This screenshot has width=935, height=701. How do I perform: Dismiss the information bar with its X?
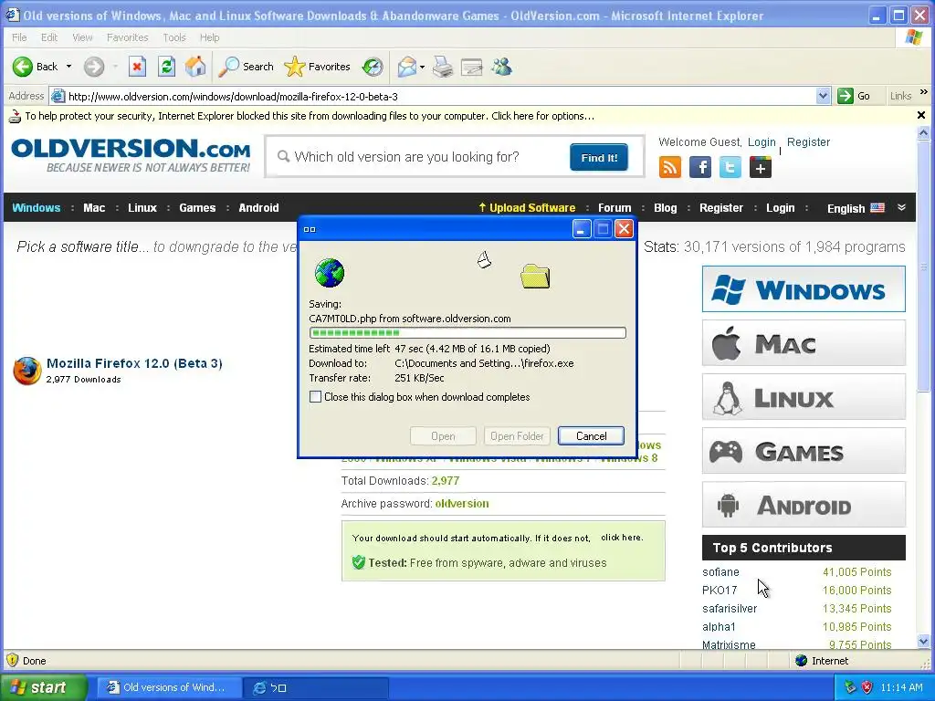click(920, 115)
